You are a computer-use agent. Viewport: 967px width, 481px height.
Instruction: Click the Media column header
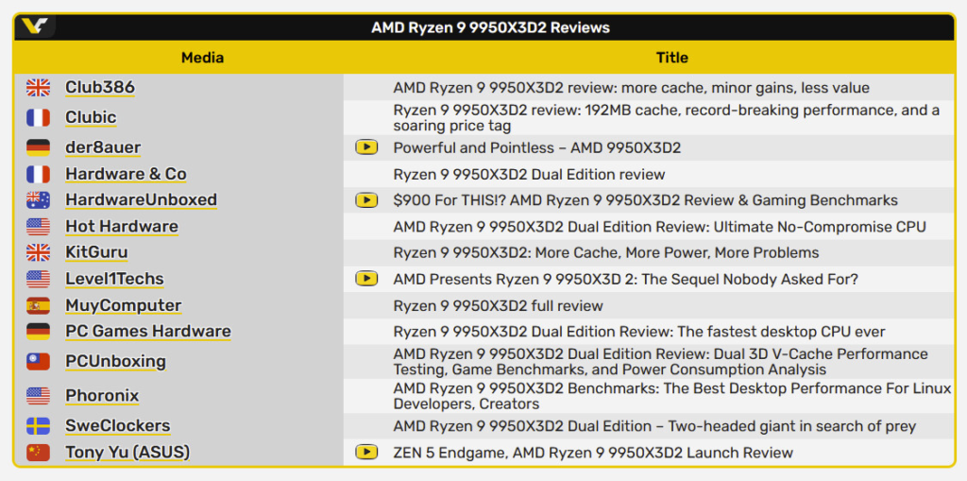click(x=202, y=58)
